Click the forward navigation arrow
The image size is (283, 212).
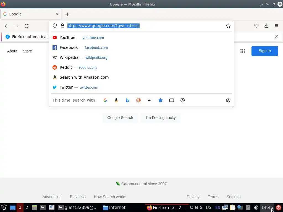(x=17, y=26)
